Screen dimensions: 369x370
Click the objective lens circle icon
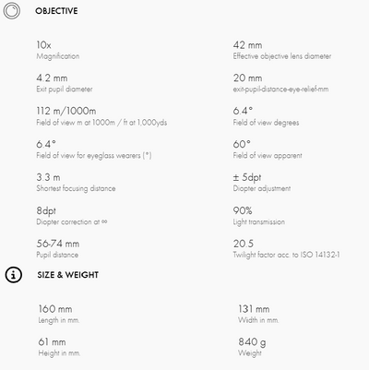coord(12,11)
